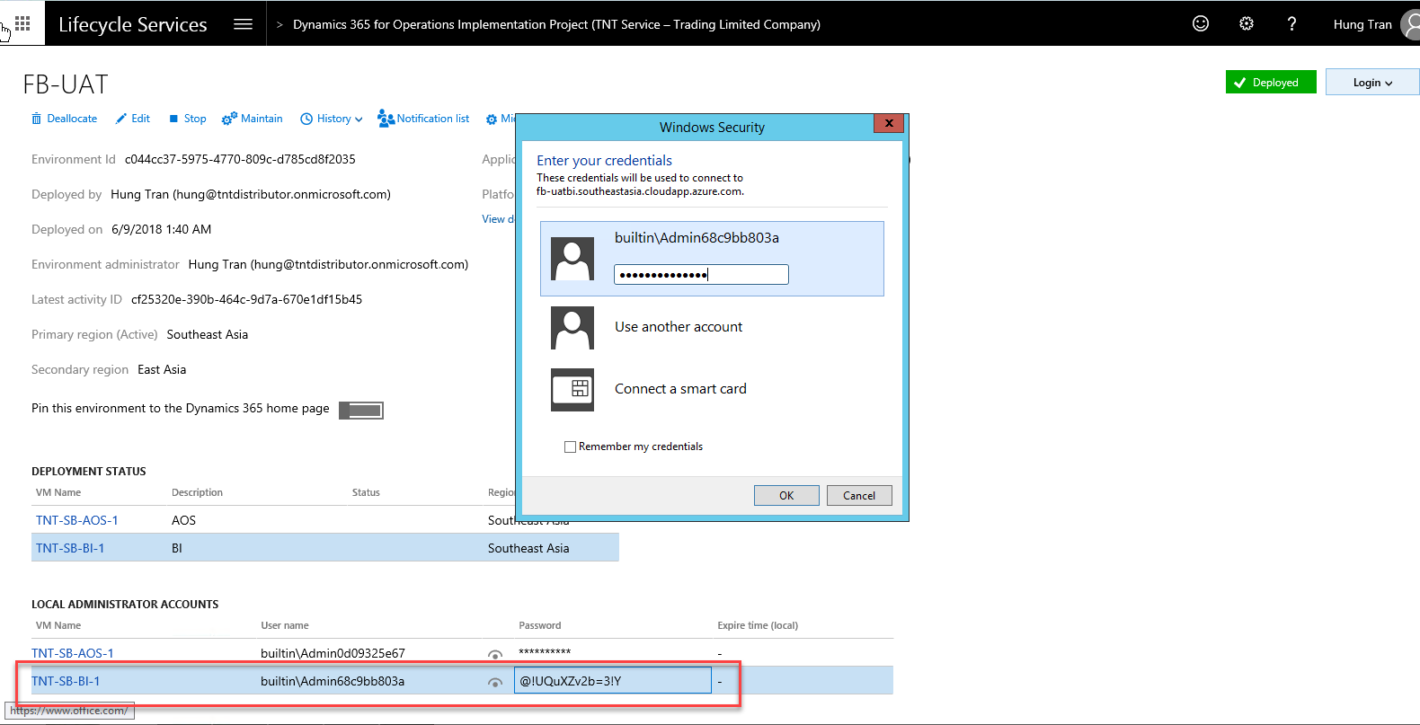The image size is (1420, 725).
Task: Click the BI description cell
Action: 177,548
